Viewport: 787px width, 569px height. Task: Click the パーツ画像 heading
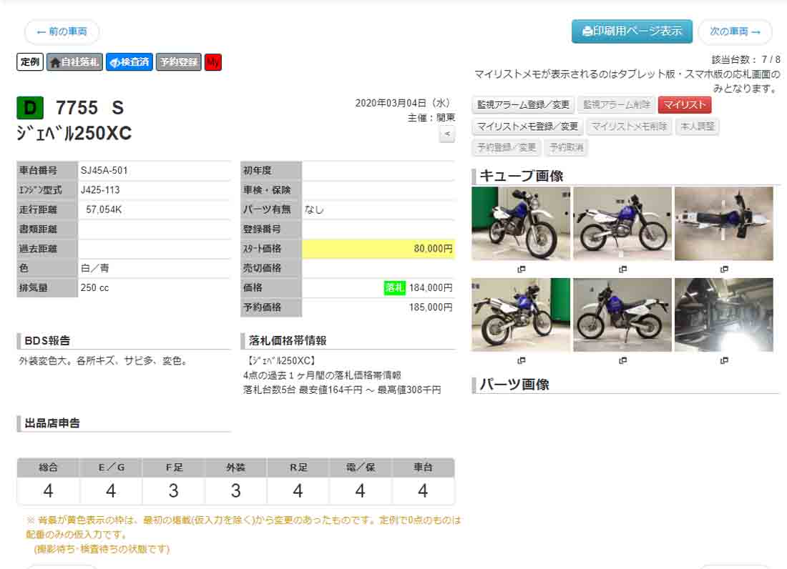tap(514, 385)
